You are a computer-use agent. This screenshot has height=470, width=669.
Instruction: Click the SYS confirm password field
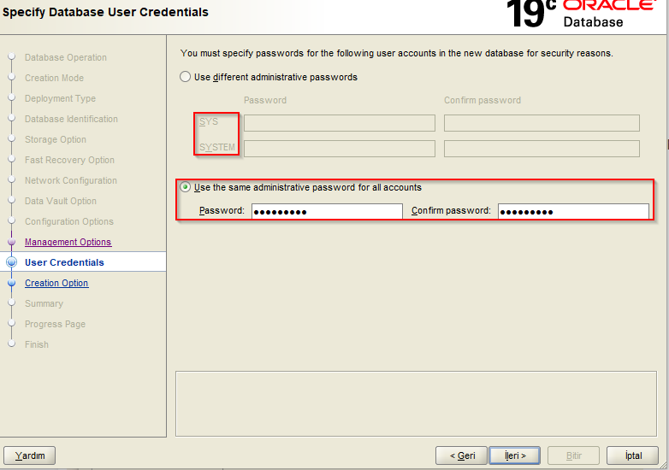542,123
